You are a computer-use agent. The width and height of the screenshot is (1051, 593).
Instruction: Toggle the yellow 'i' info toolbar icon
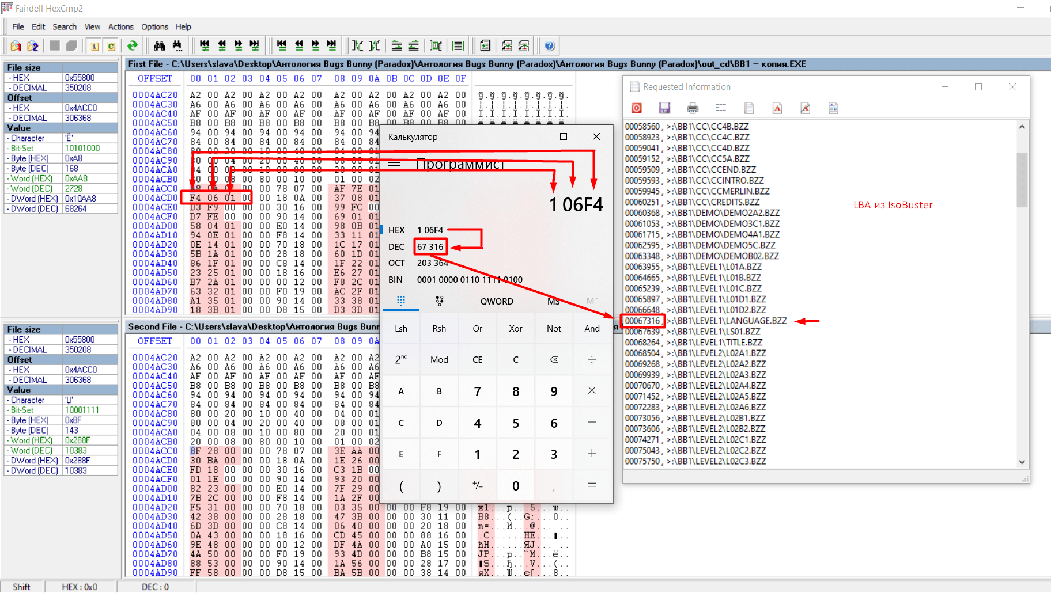[94, 45]
